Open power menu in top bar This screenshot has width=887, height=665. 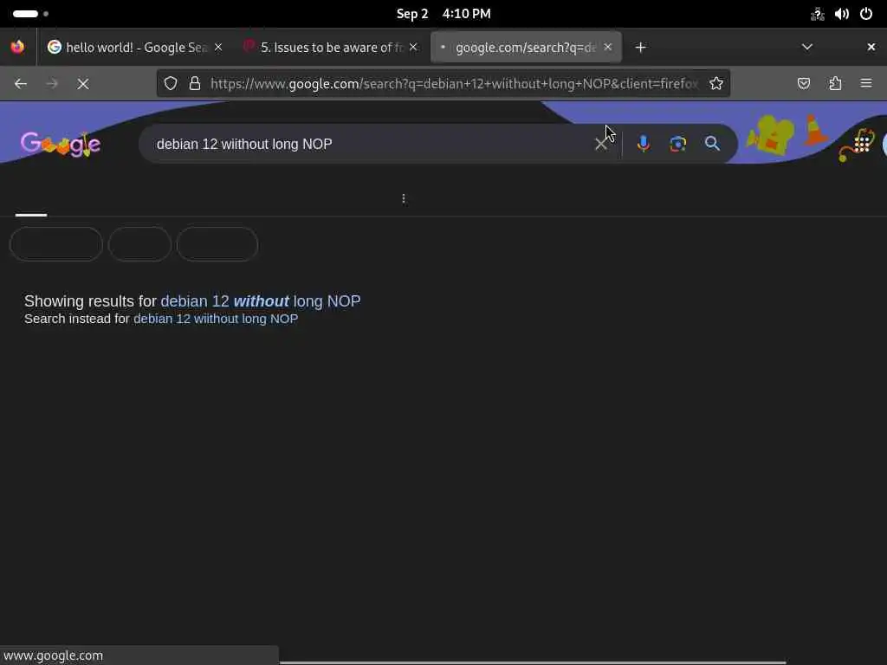pyautogui.click(x=866, y=14)
